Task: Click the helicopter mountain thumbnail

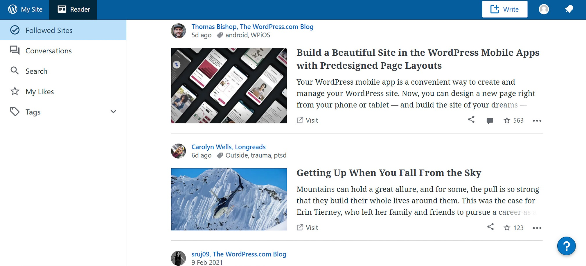Action: pyautogui.click(x=229, y=199)
